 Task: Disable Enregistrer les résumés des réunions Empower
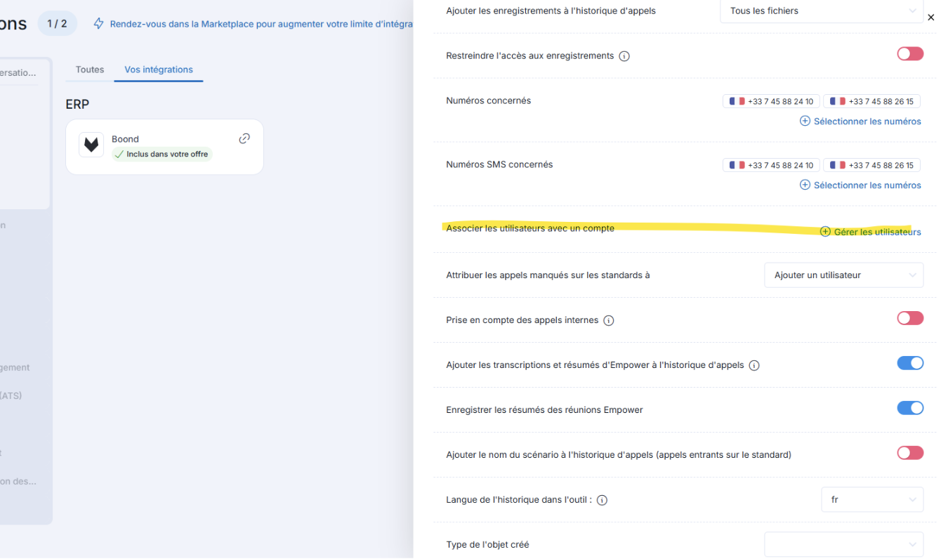(x=910, y=409)
